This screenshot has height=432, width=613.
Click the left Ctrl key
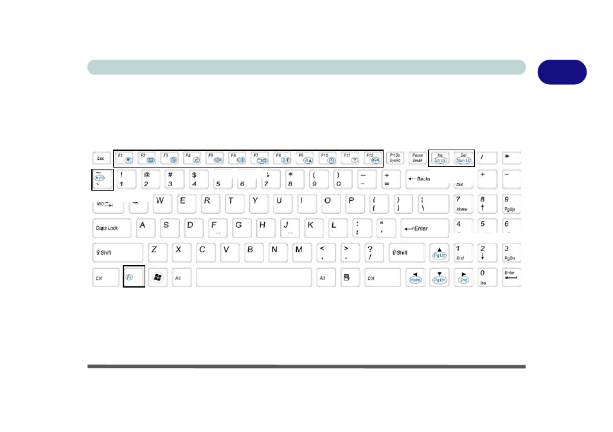pos(106,277)
